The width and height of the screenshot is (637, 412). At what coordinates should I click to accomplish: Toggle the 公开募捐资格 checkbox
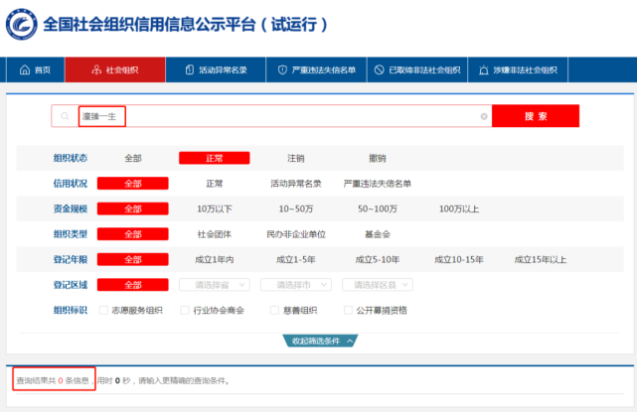[348, 310]
